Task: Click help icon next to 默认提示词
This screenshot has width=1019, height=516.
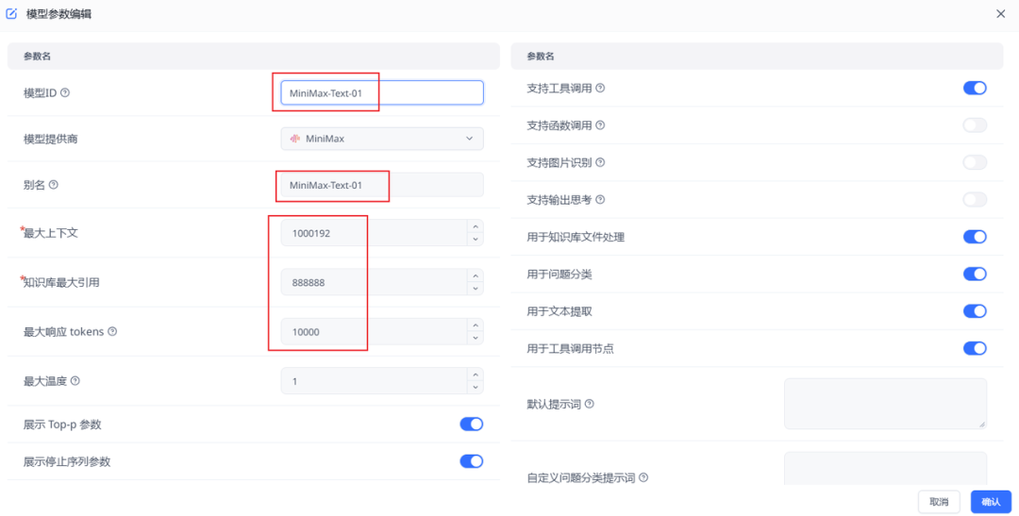Action: click(589, 404)
